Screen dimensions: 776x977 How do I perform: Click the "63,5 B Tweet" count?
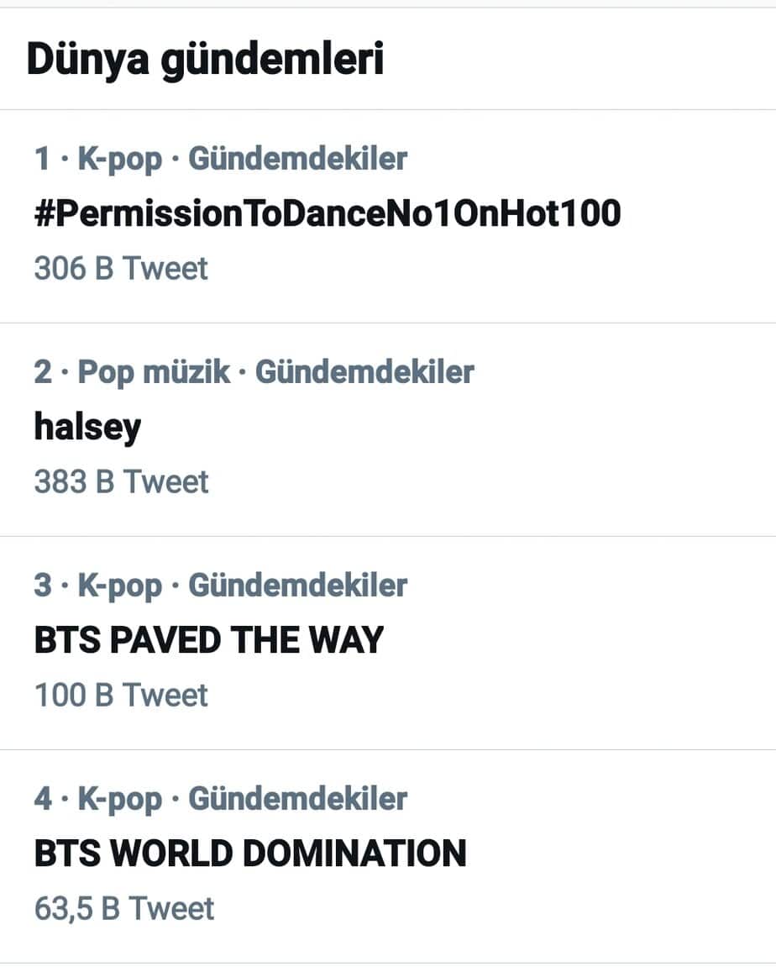pos(124,909)
